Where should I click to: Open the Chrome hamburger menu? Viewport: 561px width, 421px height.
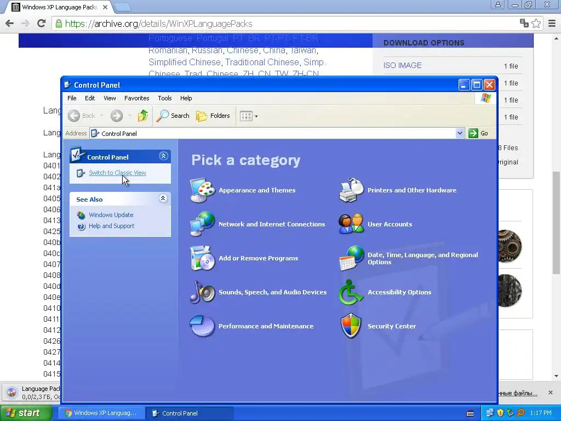point(552,24)
